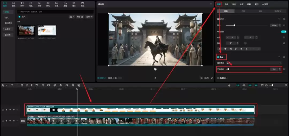Open the Text (TI) tab
The height and width of the screenshot is (136, 289).
(x=22, y=4)
